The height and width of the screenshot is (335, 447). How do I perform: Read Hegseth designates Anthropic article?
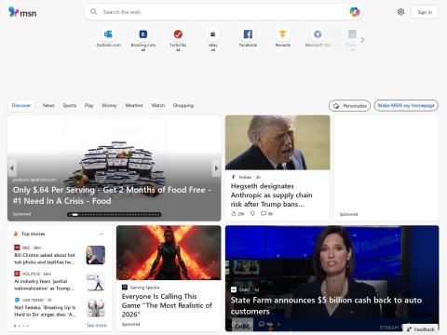[x=272, y=195]
